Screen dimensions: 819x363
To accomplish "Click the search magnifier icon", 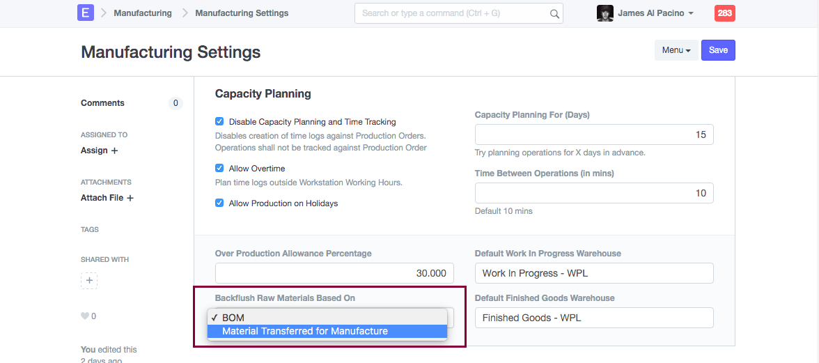I will pos(554,13).
